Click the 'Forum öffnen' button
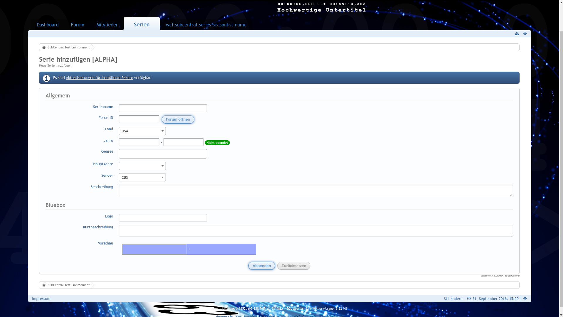The height and width of the screenshot is (317, 563). pos(178,119)
